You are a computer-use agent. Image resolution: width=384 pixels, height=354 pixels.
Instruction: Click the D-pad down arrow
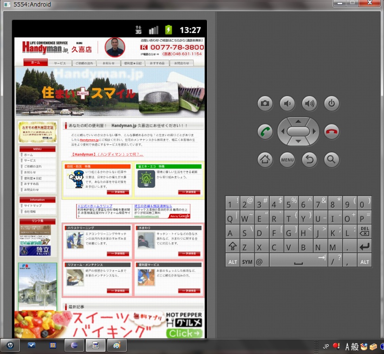[298, 141]
